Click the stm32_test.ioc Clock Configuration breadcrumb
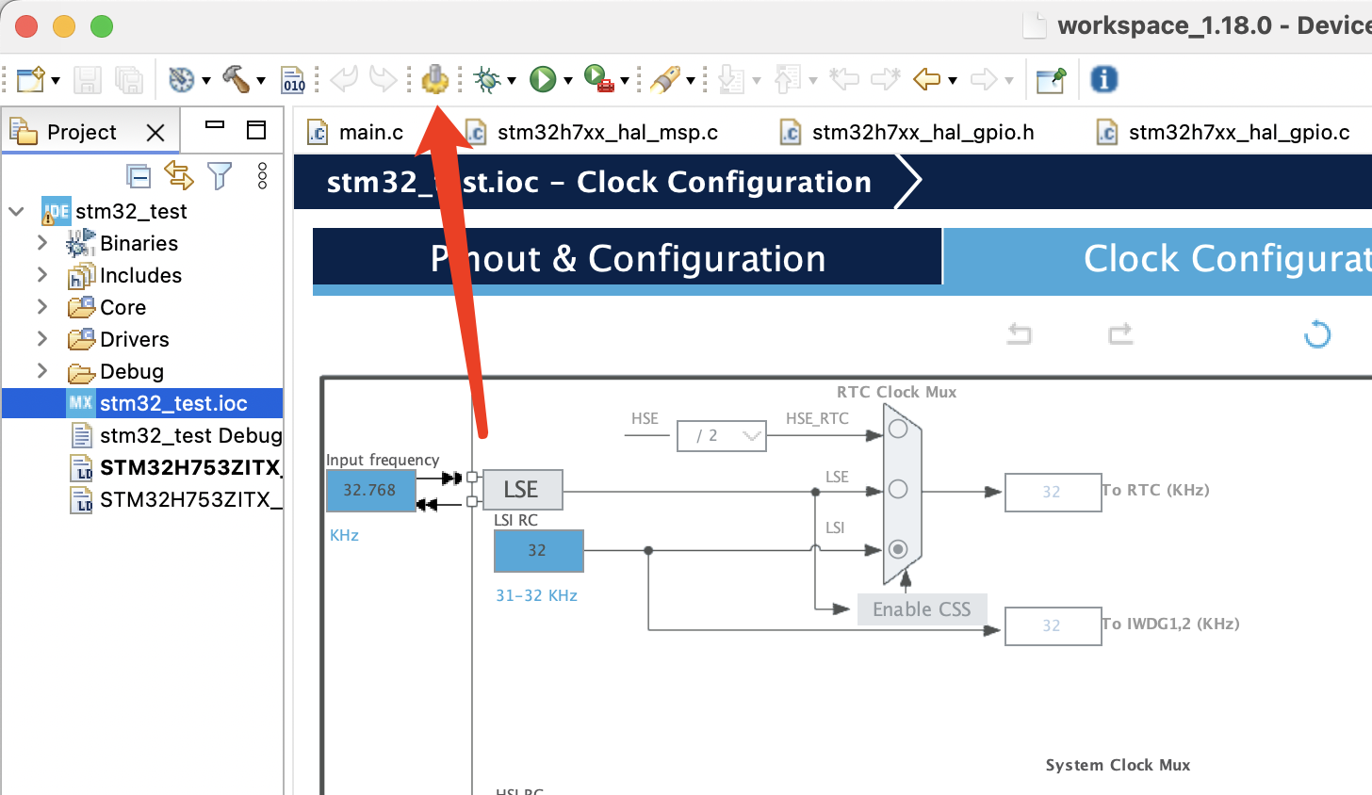 [x=599, y=182]
